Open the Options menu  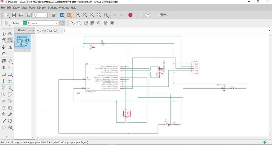click(52, 8)
